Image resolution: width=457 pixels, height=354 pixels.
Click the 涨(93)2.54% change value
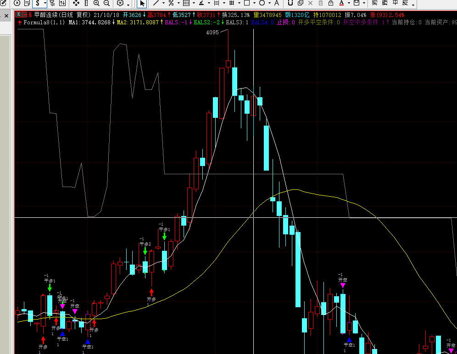coord(387,15)
